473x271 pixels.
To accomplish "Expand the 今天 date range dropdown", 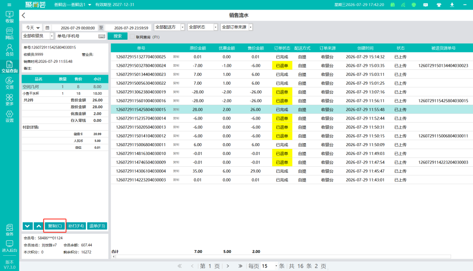I will [33, 27].
